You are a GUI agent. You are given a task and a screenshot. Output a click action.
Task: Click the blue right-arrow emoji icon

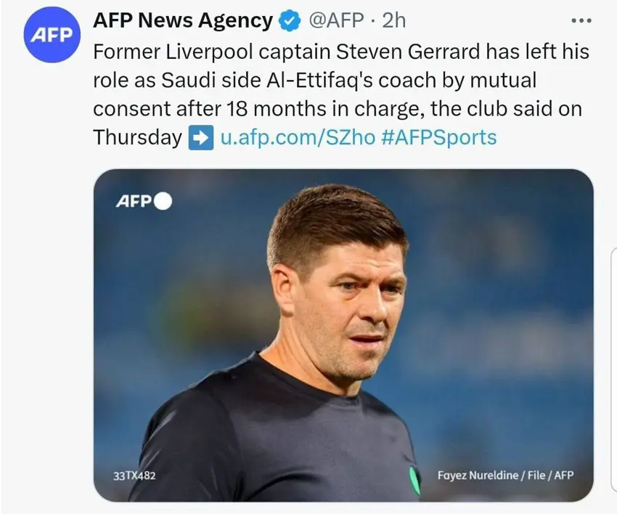pos(200,137)
